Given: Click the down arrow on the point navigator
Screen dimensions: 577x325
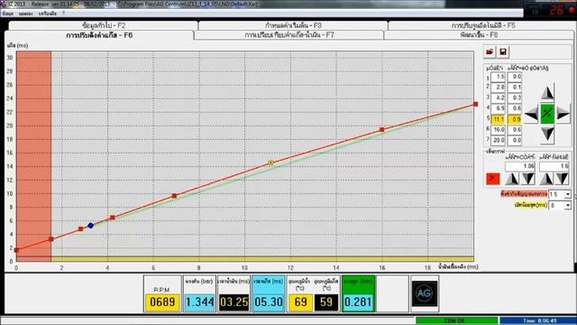Looking at the screenshot, I should (x=547, y=134).
